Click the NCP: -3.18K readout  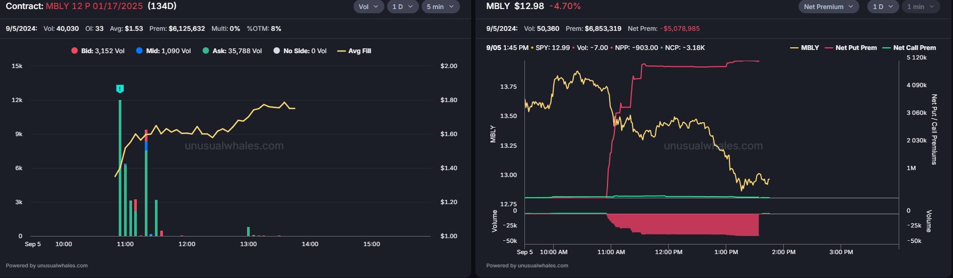[685, 48]
